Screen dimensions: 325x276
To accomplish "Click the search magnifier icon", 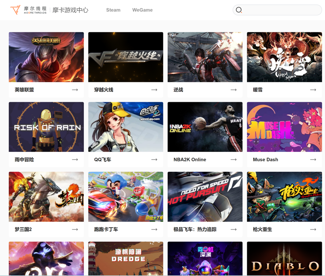I will pos(239,10).
